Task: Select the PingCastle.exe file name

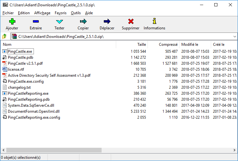Action: click(20, 51)
